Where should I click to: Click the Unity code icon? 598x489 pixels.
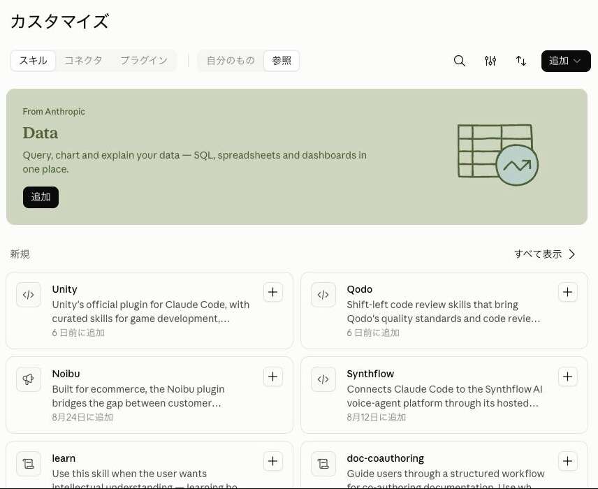tap(29, 295)
